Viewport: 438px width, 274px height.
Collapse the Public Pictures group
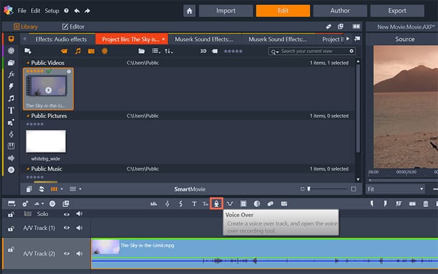pyautogui.click(x=27, y=116)
